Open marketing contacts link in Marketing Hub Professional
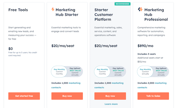This screenshot has height=108, width=177. (x=161, y=83)
